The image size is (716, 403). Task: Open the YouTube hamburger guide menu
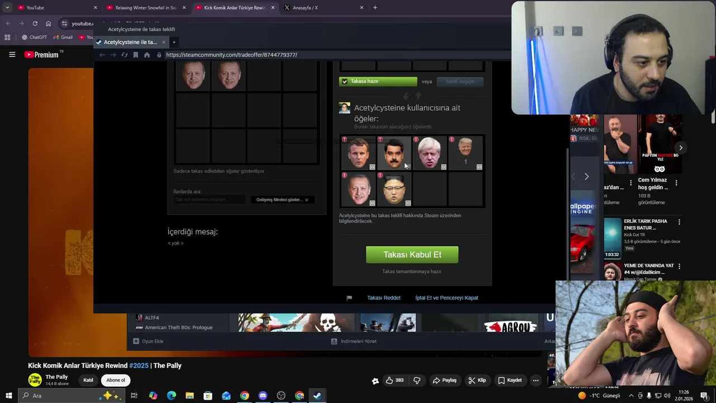pyautogui.click(x=12, y=54)
